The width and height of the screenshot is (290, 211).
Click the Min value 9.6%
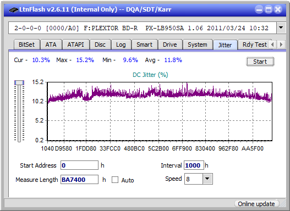130,60
